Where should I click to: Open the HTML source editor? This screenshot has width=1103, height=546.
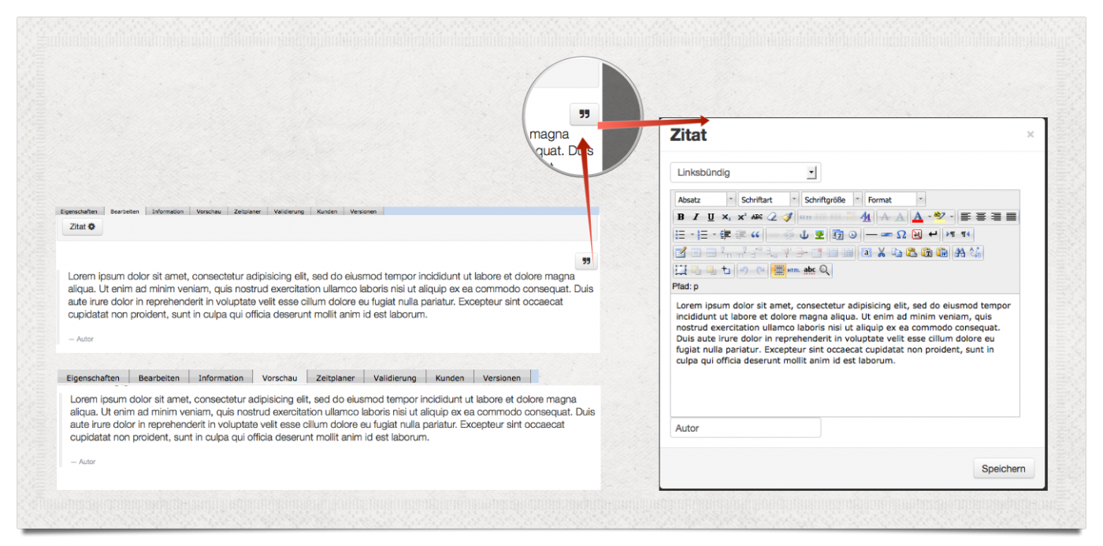tap(793, 270)
